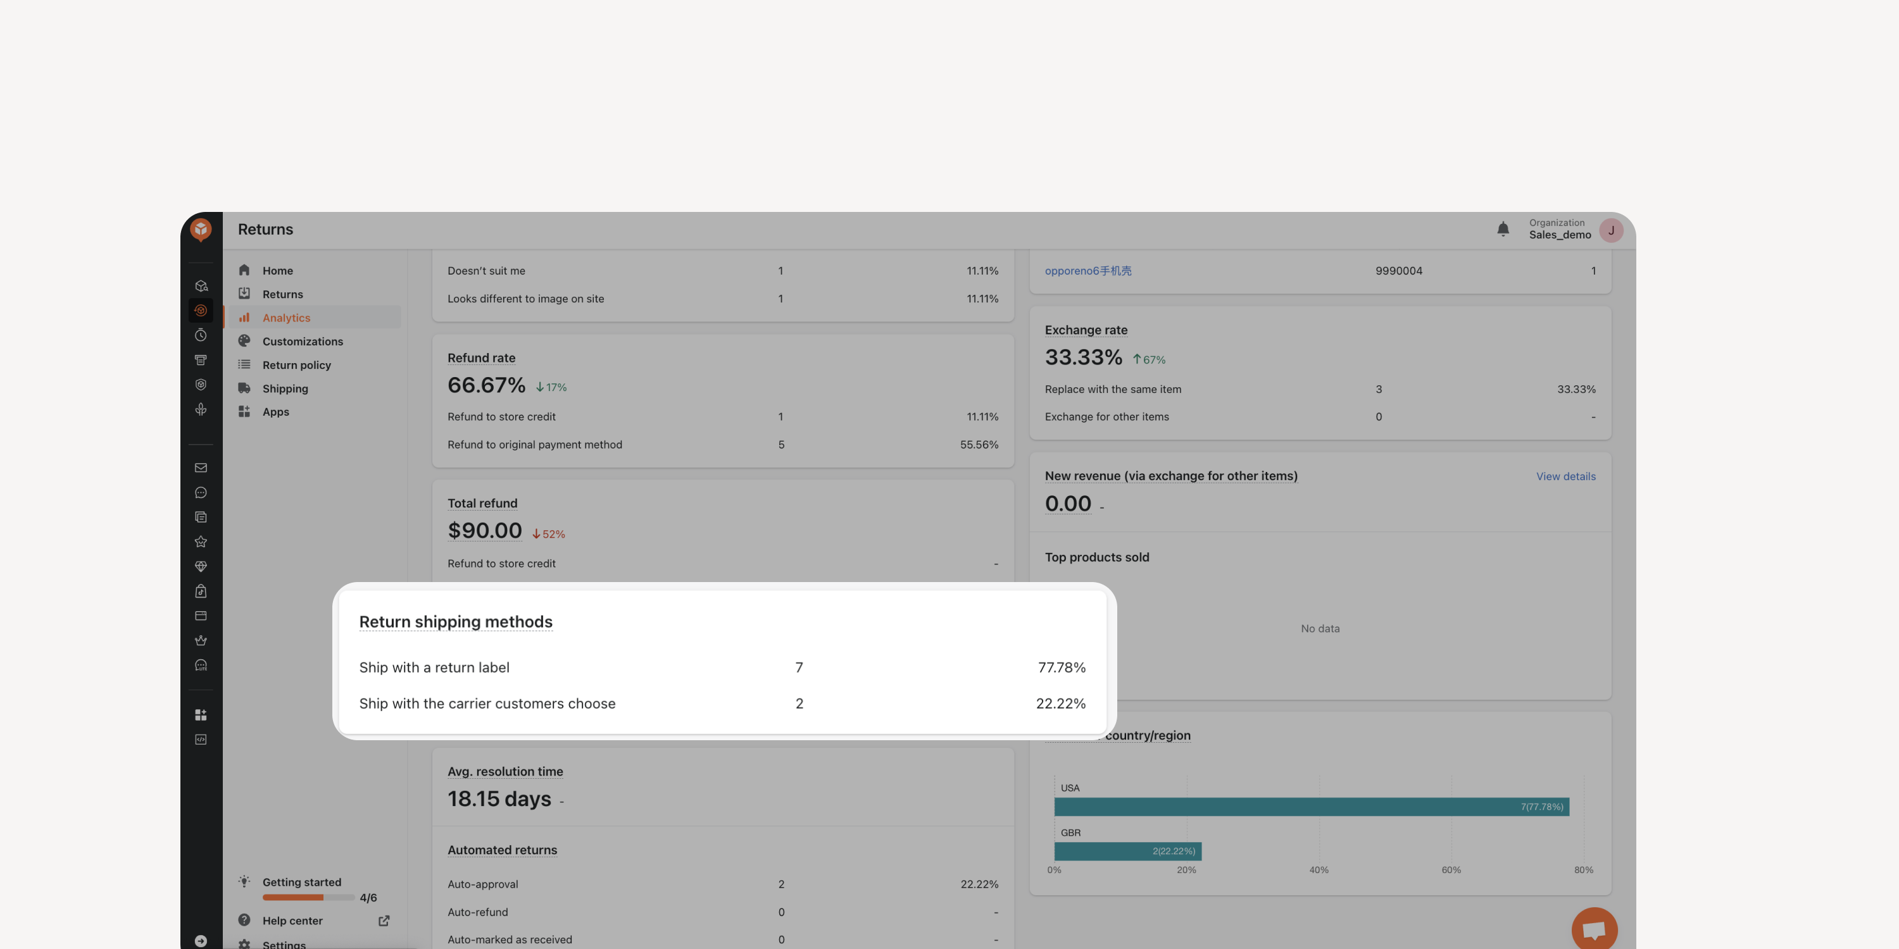Click the Refund rate heading
The width and height of the screenshot is (1899, 949).
pyautogui.click(x=481, y=358)
